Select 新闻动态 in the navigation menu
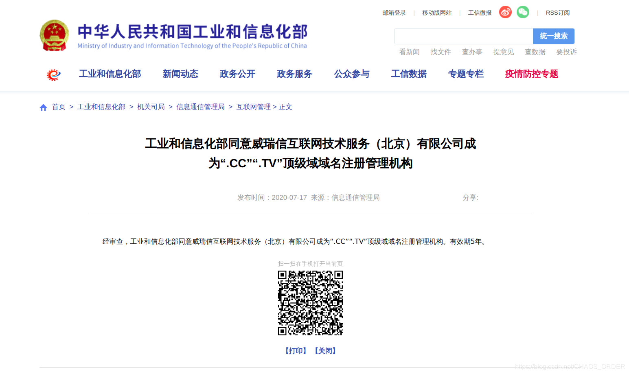The height and width of the screenshot is (374, 629). pyautogui.click(x=180, y=74)
